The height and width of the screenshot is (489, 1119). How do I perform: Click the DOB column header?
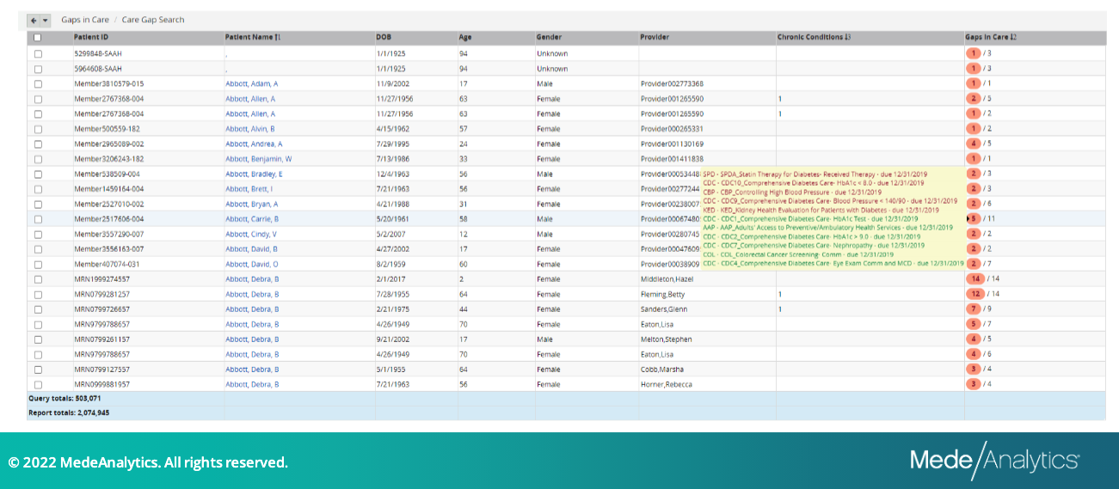click(384, 37)
